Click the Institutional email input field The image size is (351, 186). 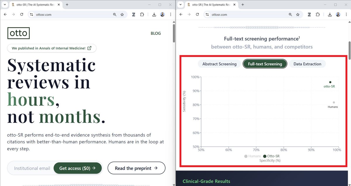(x=32, y=168)
